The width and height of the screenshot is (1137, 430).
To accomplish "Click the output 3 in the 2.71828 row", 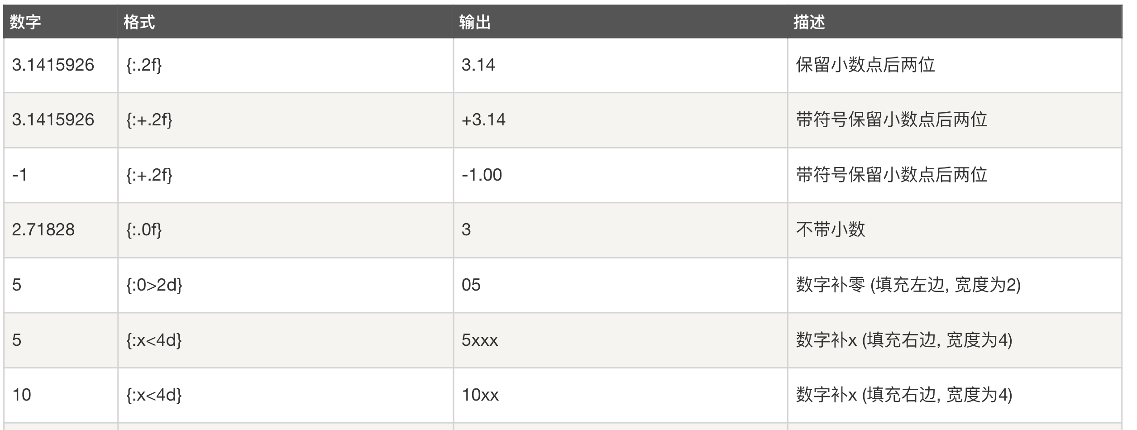I will pos(466,230).
